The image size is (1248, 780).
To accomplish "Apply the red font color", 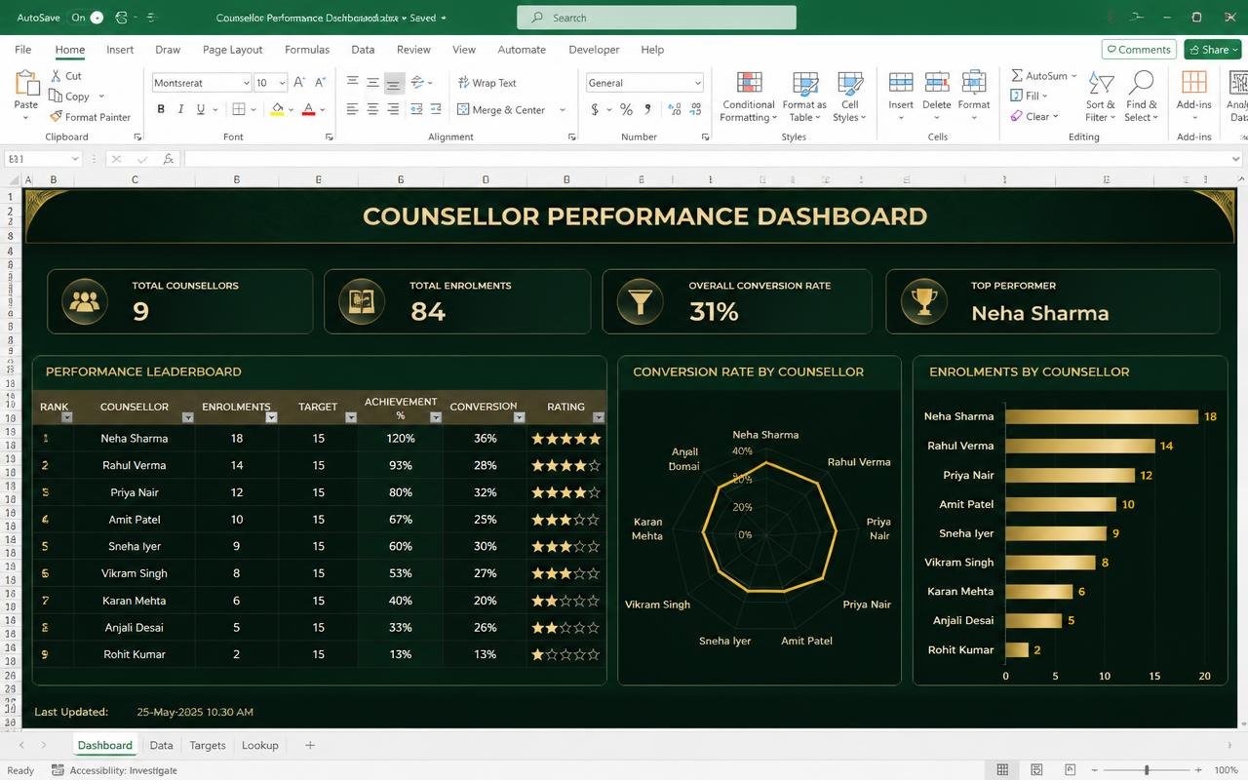I will point(308,110).
